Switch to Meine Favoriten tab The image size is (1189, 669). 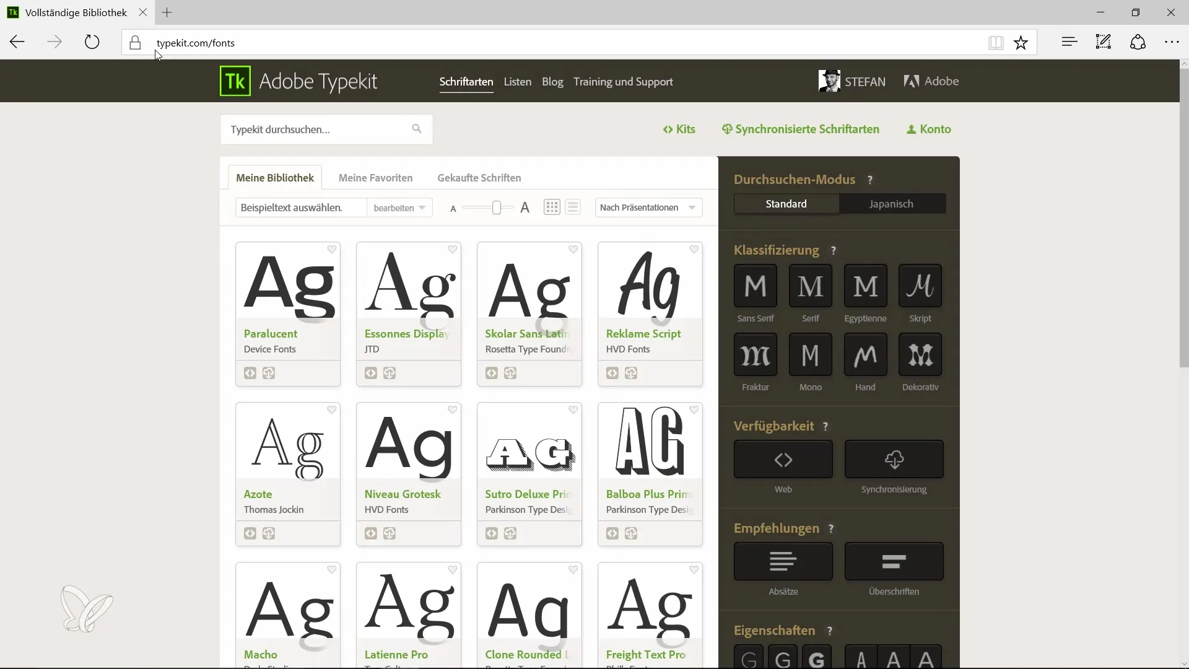pyautogui.click(x=375, y=178)
